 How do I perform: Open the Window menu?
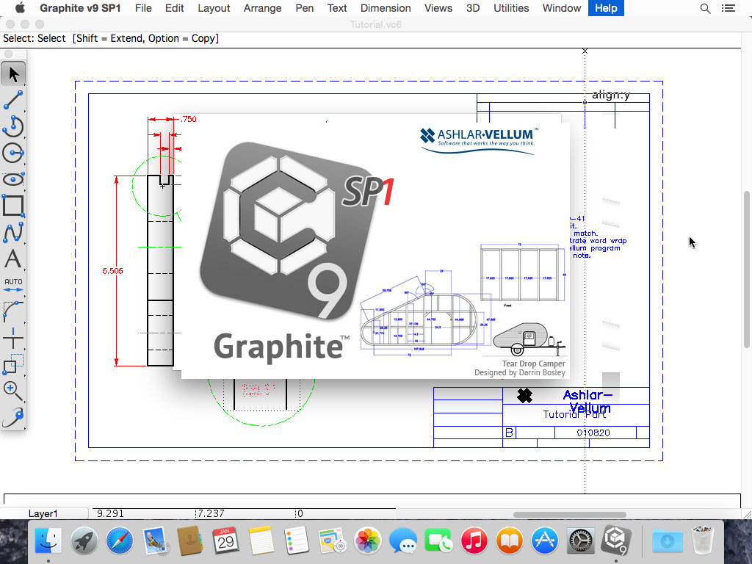(561, 8)
